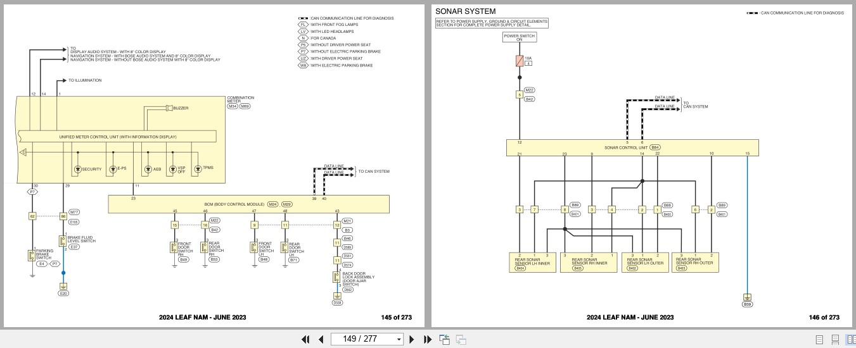
Task: Click the SONAR CONTROL UNIT label
Action: 626,147
